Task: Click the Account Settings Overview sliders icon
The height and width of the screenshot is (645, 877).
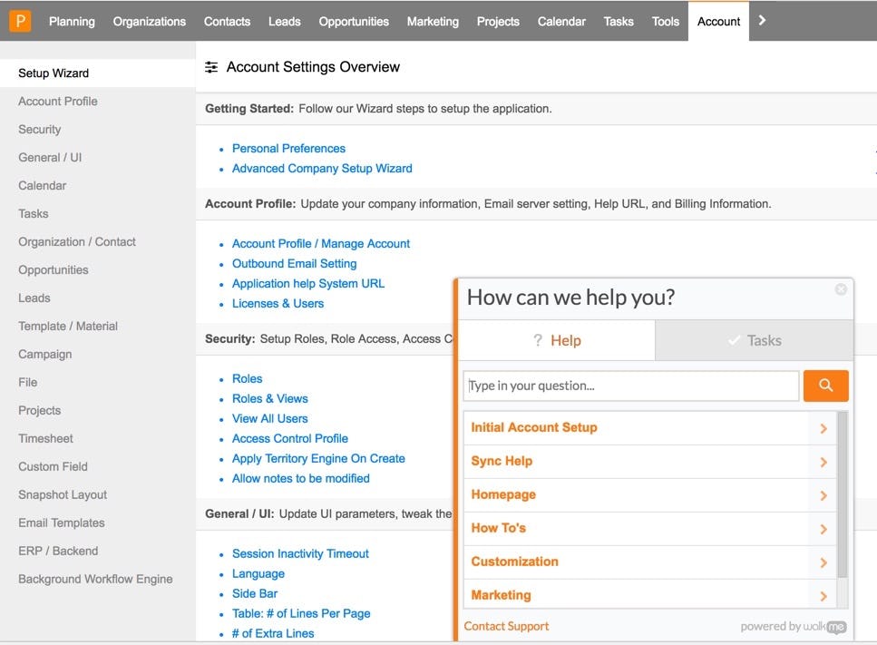Action: tap(211, 67)
